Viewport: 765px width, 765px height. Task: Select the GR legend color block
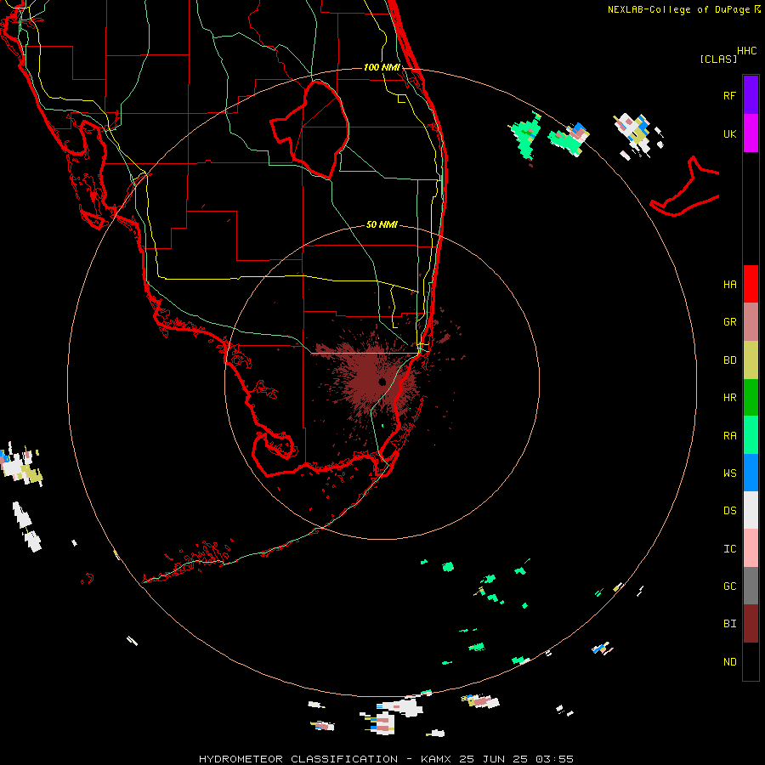[x=751, y=322]
